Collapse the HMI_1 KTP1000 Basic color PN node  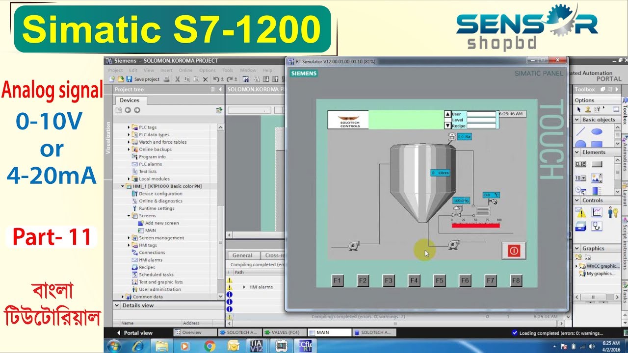coord(123,186)
